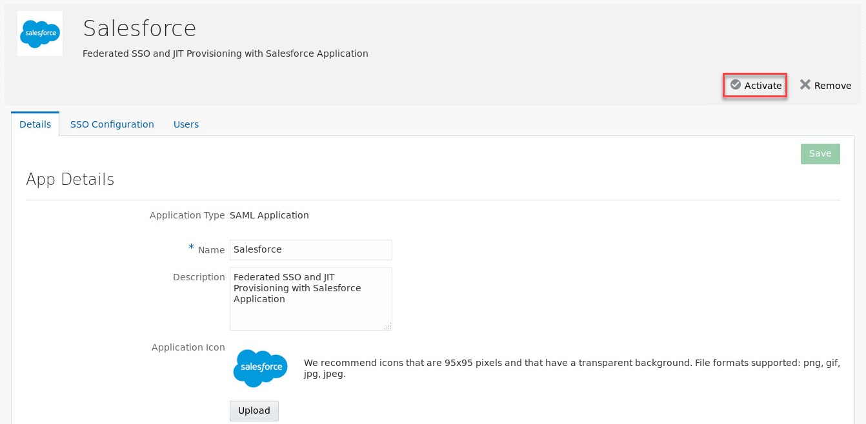Click the Federated SSO subtitle under the title

pos(225,53)
